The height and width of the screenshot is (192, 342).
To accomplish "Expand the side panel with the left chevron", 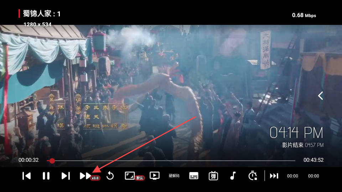I will click(x=321, y=96).
